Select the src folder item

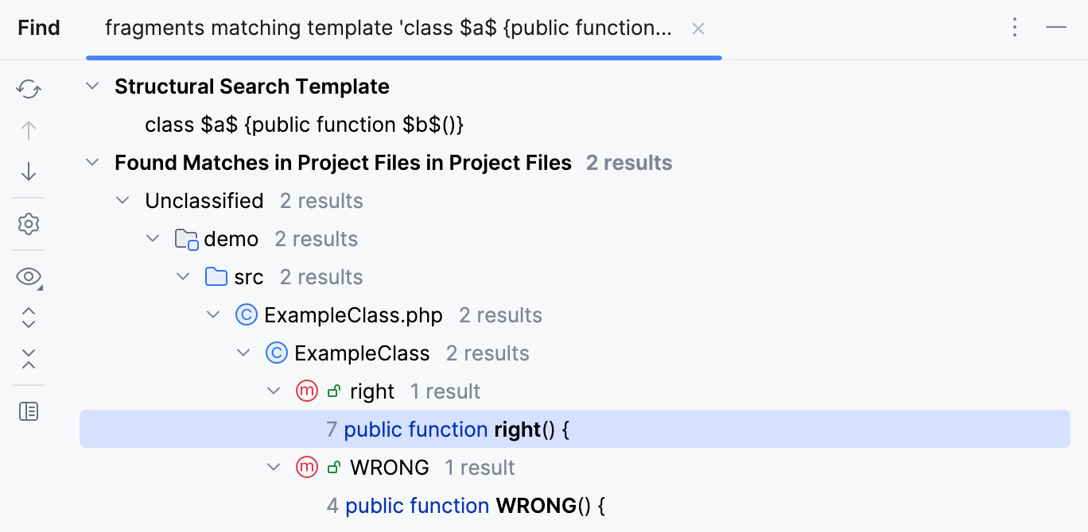248,277
